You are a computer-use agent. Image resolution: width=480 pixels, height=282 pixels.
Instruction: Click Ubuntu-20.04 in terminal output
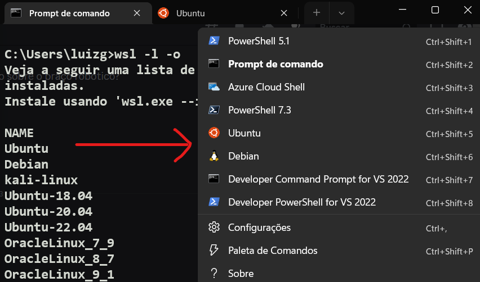click(x=48, y=211)
